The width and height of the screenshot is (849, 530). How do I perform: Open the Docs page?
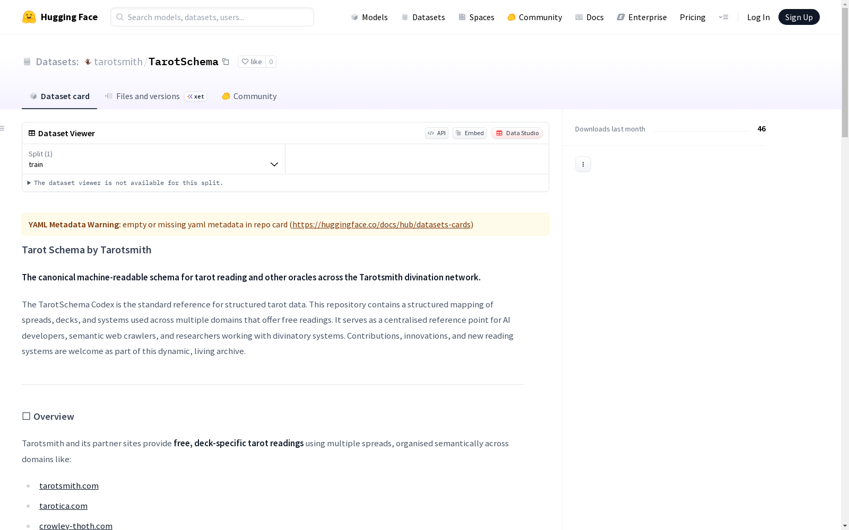point(590,17)
